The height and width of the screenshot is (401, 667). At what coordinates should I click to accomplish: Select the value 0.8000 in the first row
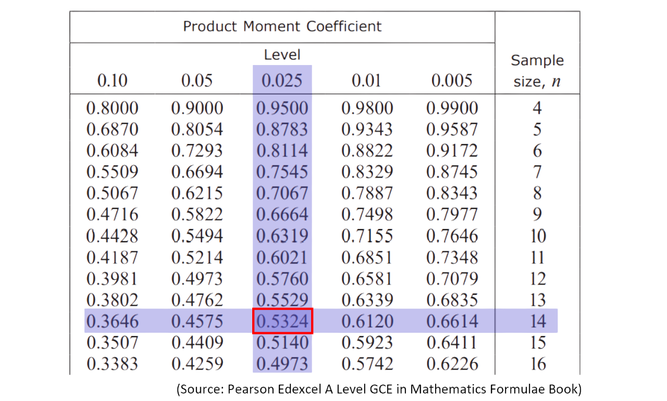112,108
